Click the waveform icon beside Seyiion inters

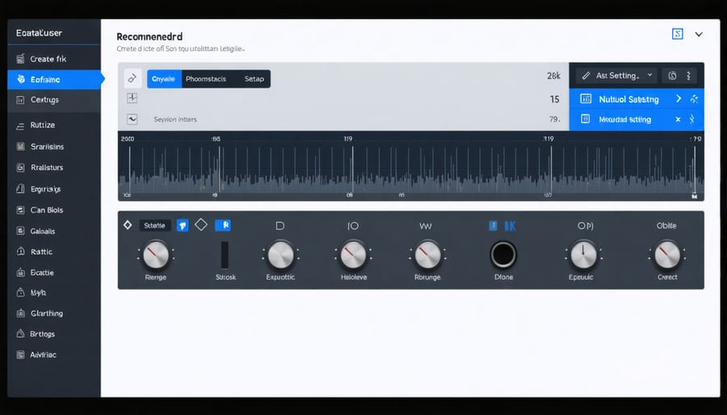coord(132,119)
